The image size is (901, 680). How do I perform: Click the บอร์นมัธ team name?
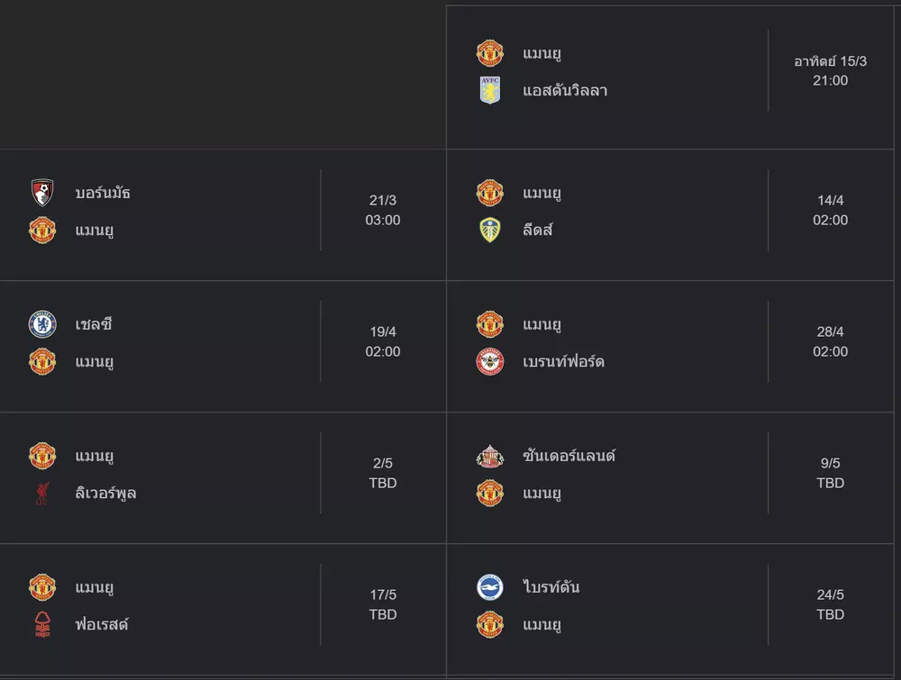(x=103, y=193)
